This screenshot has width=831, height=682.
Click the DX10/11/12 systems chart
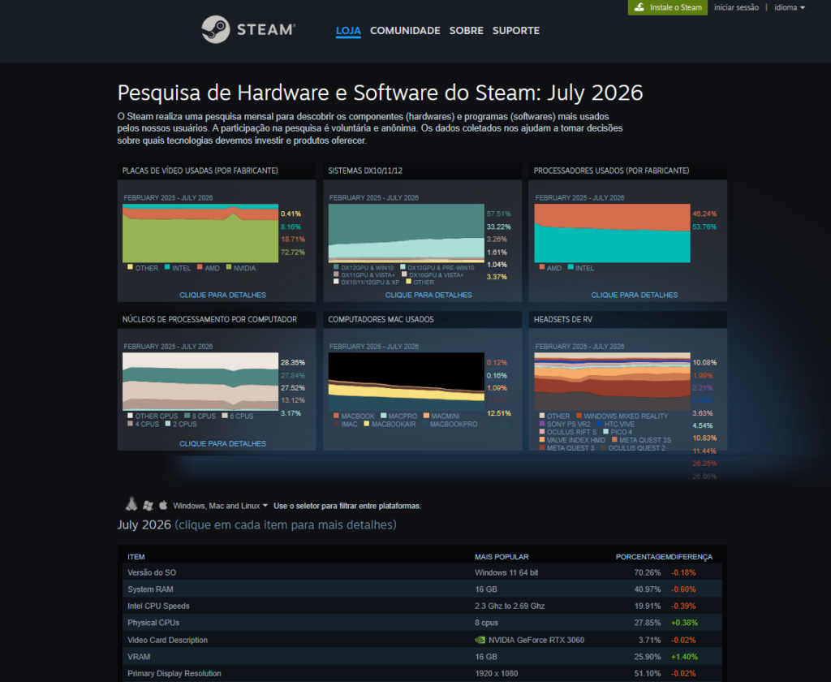[406, 233]
